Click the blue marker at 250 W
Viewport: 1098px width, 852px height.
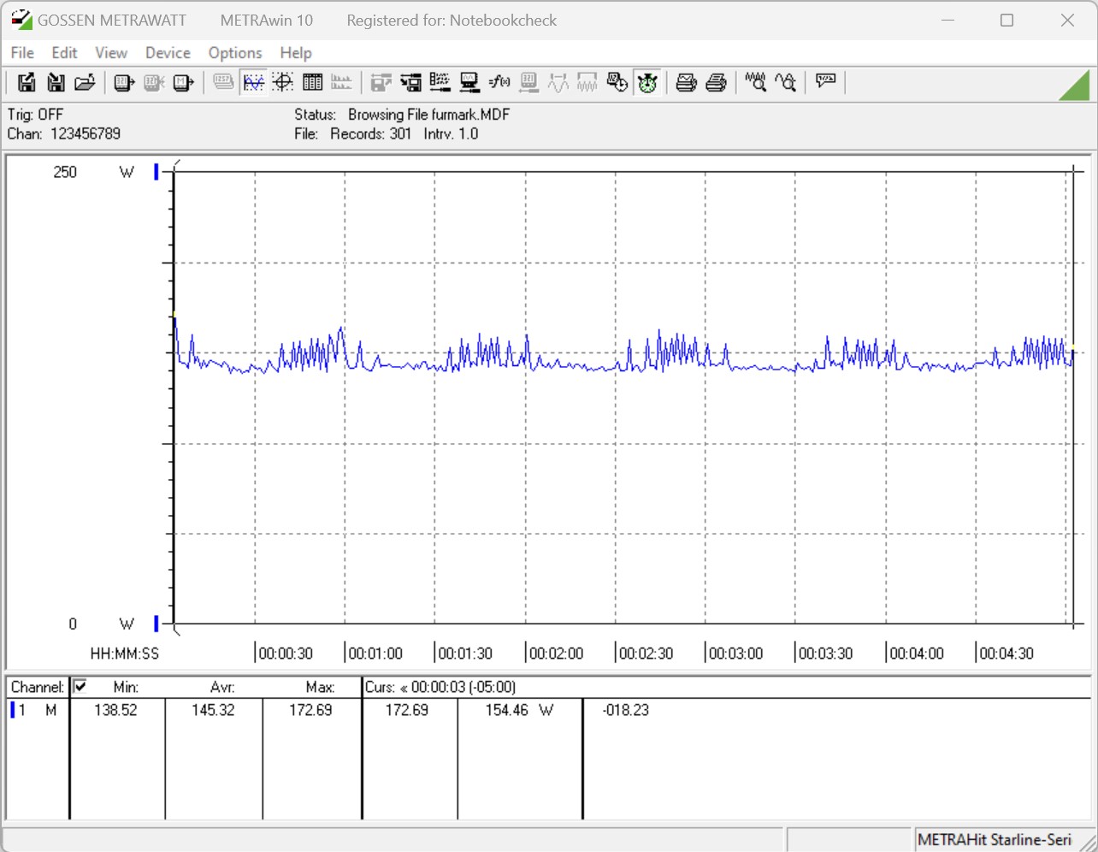click(x=156, y=172)
